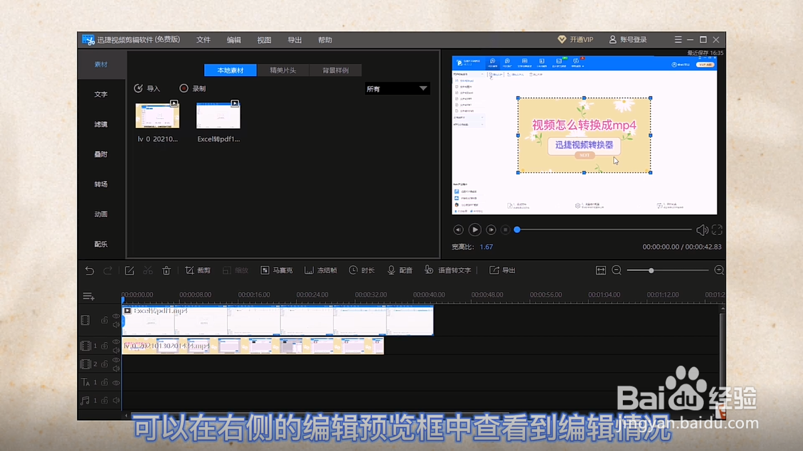The image size is (803, 451).
Task: Start a 配音 voiceover recording
Action: pyautogui.click(x=400, y=270)
